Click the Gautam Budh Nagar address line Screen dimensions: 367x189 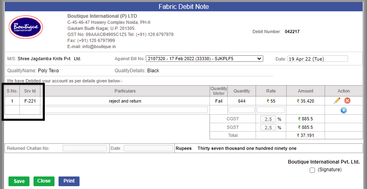pos(101,28)
